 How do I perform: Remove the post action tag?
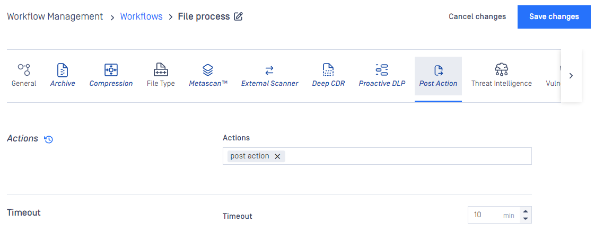coord(277,157)
